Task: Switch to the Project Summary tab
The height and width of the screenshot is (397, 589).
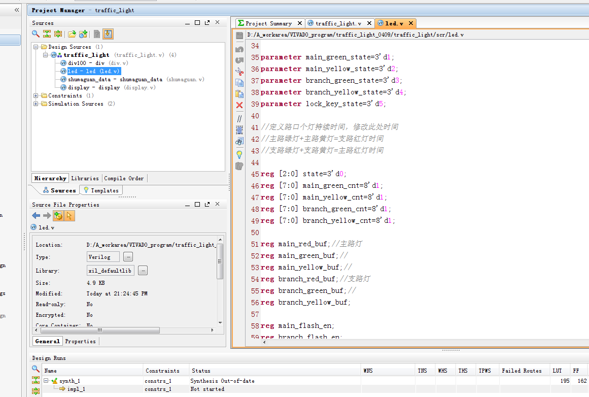Action: click(x=268, y=23)
